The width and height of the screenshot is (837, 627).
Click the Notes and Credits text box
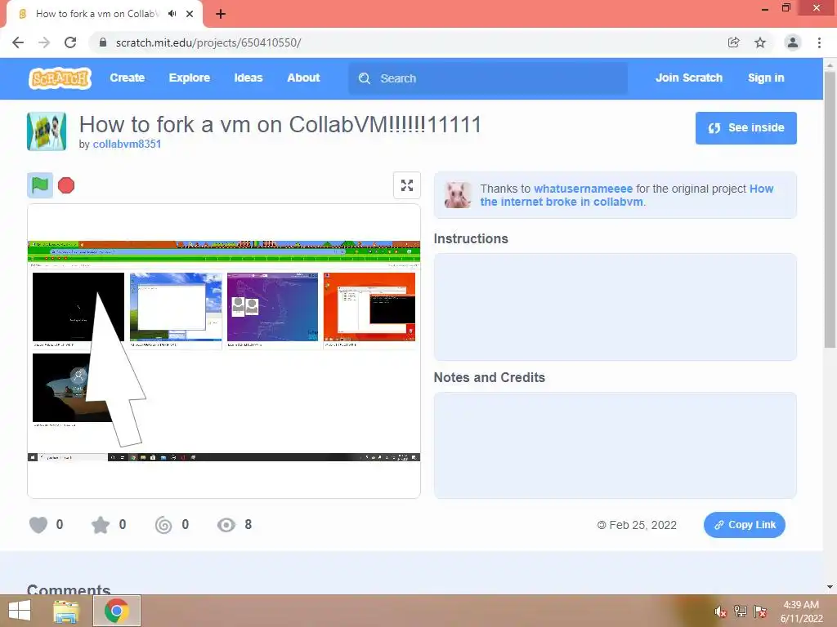[615, 445]
